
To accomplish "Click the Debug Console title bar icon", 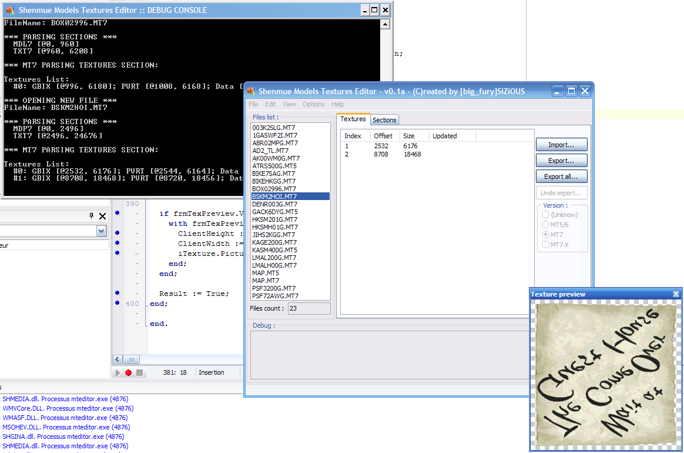I will (x=10, y=10).
